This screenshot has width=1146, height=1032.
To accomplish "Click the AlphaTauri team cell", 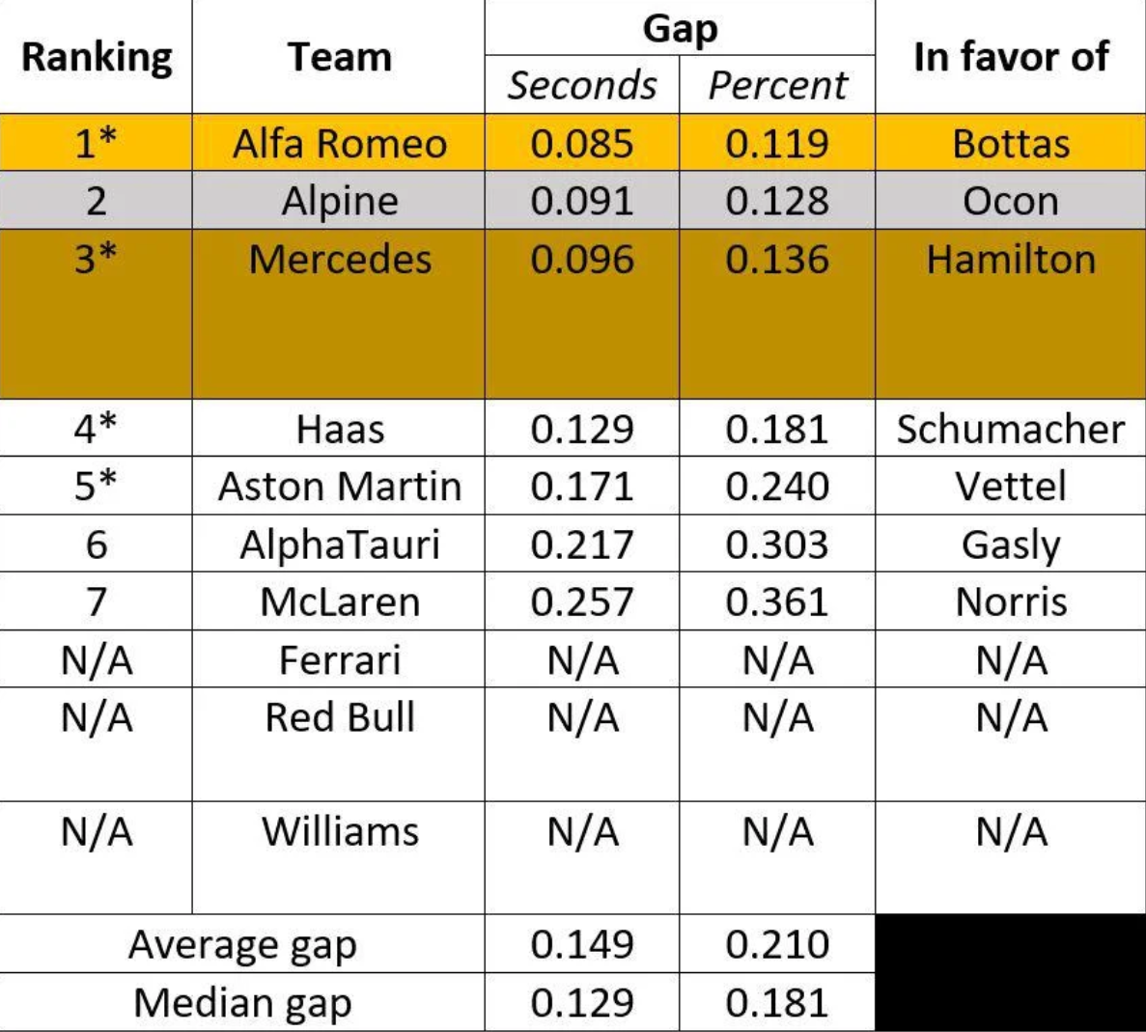I will click(339, 545).
